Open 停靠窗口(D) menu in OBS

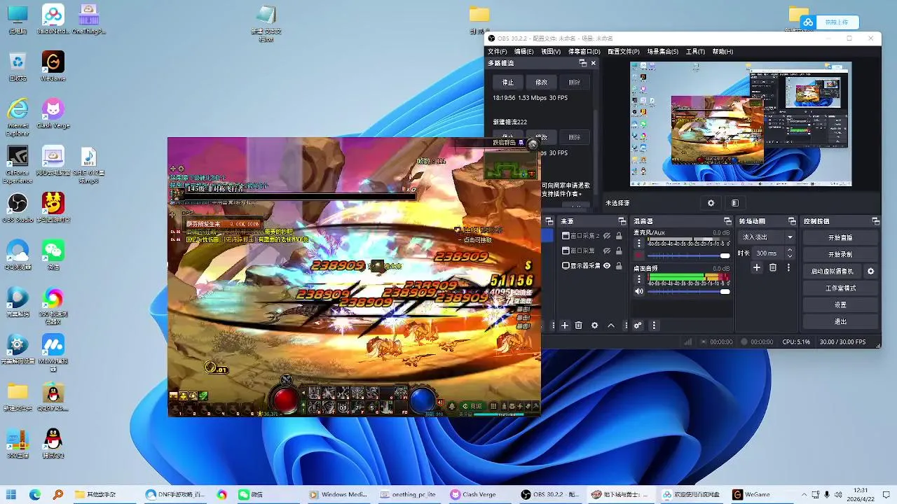click(584, 52)
